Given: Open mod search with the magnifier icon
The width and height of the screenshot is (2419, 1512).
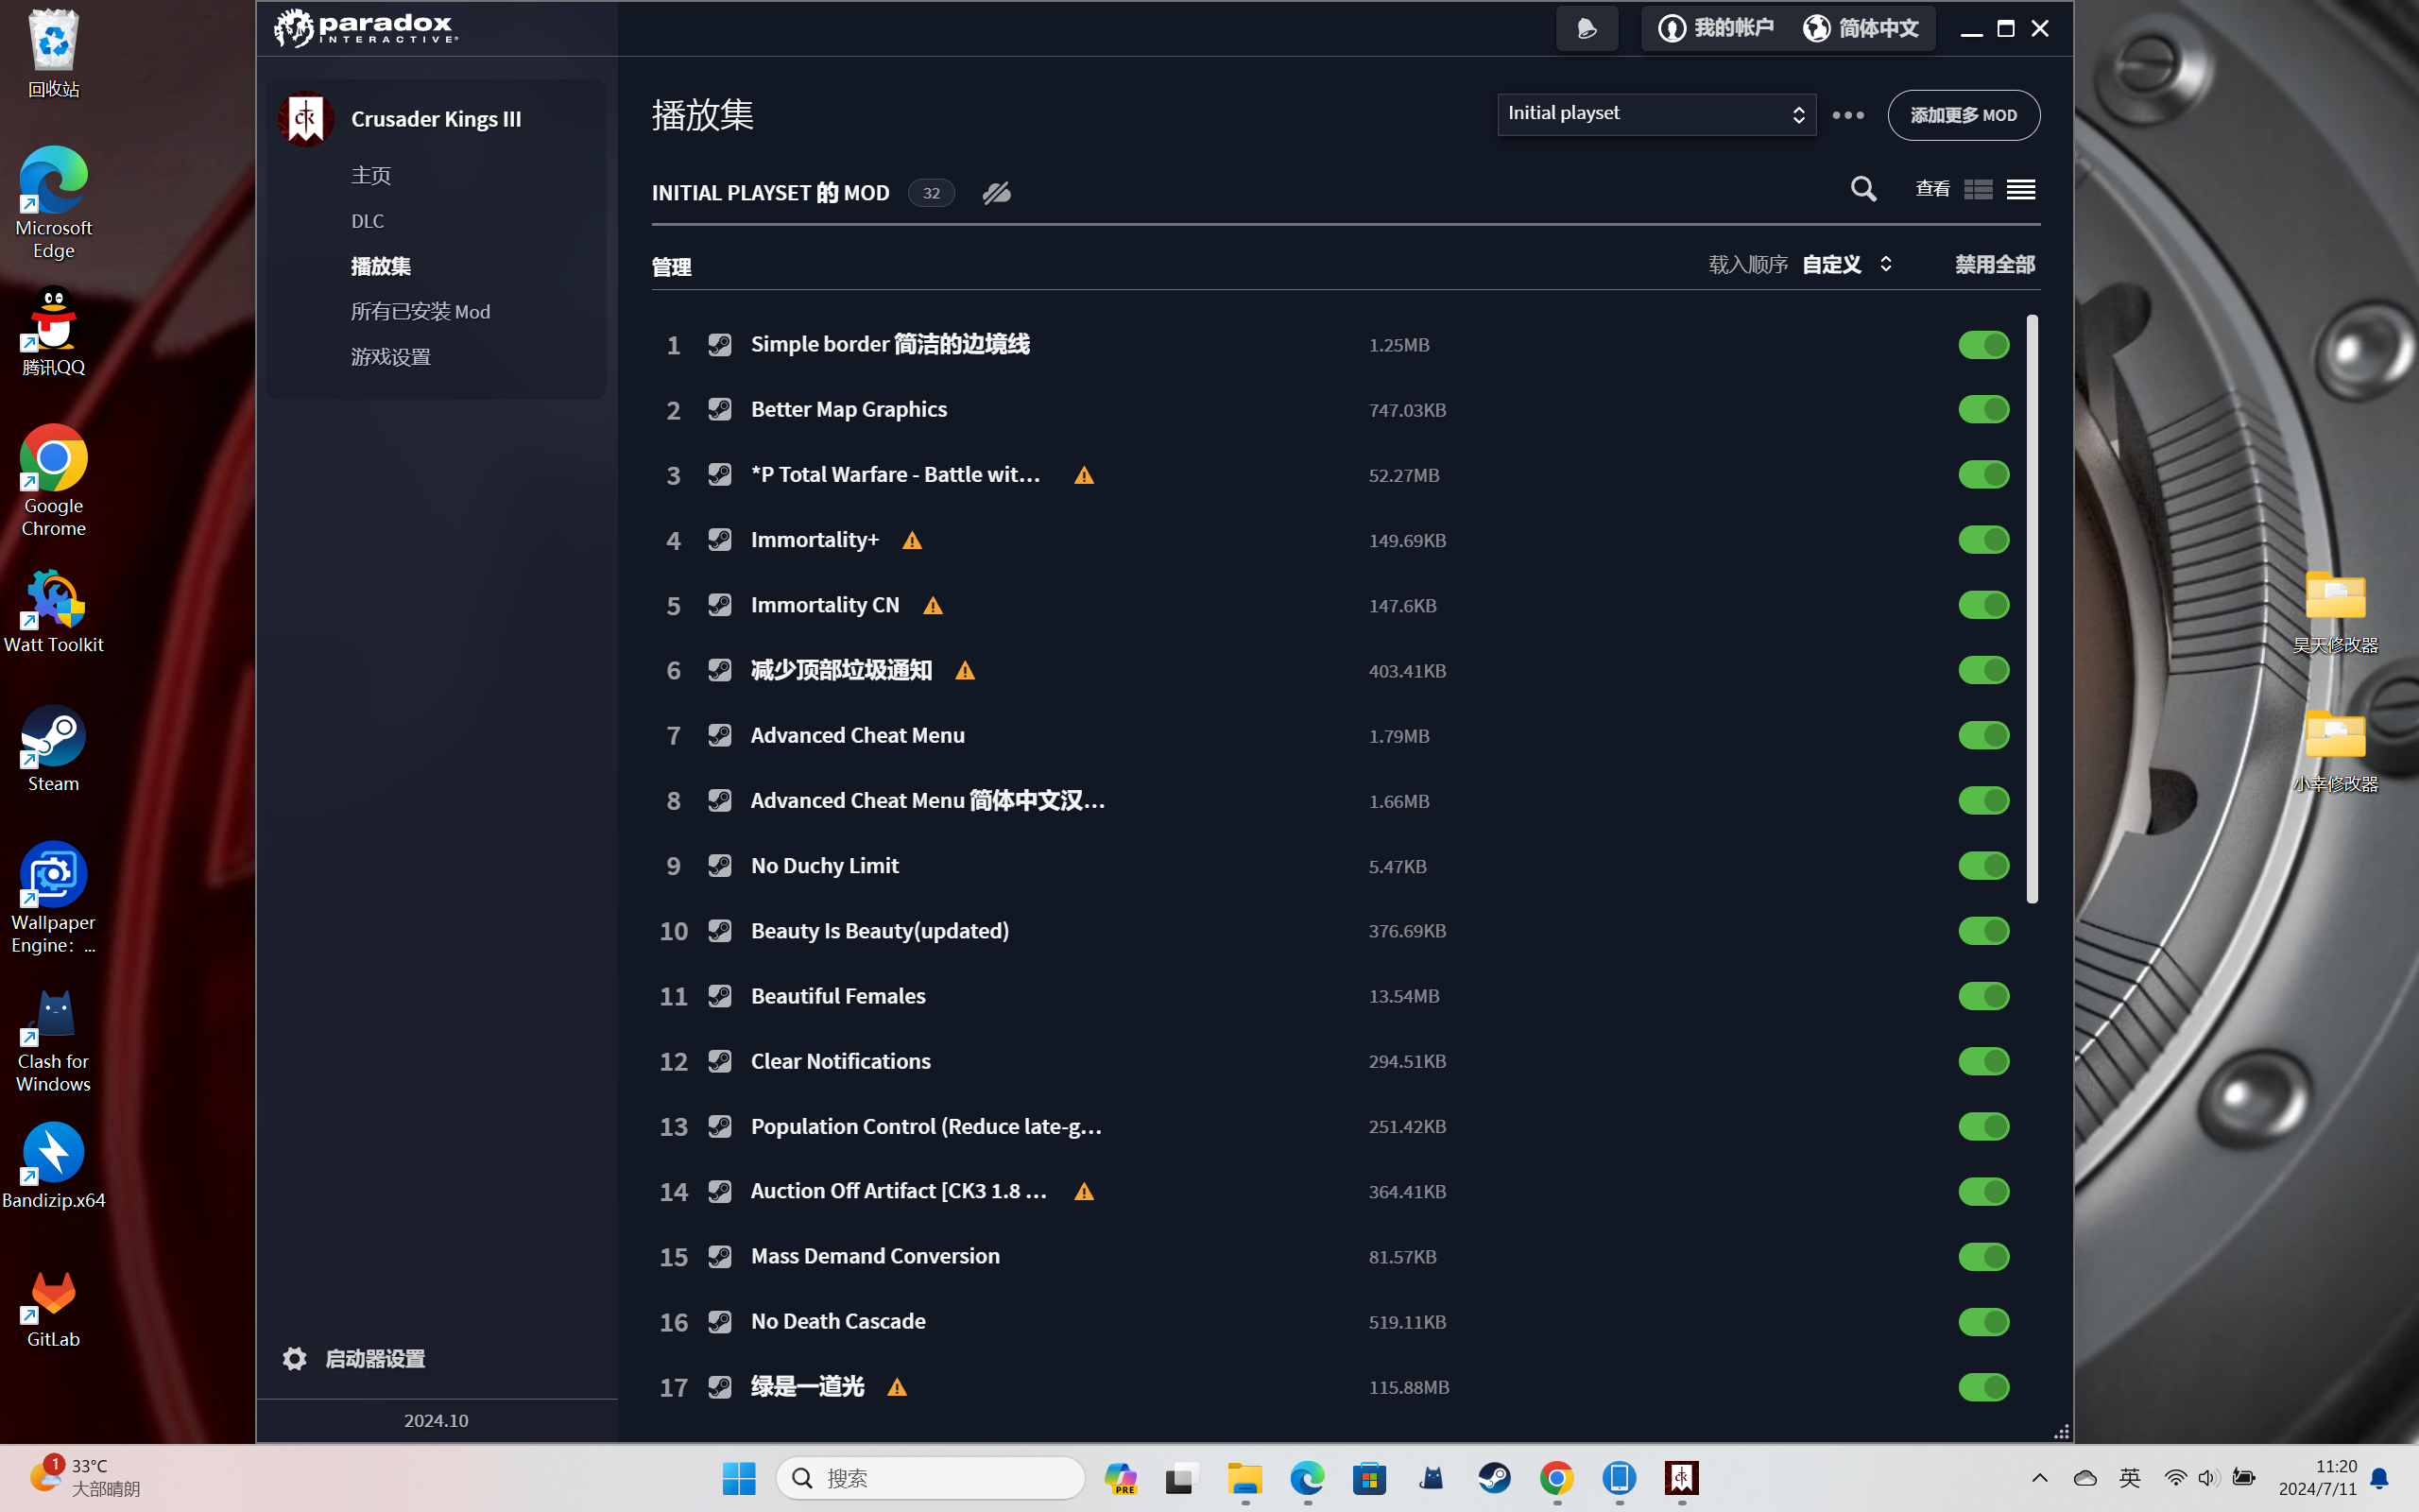Looking at the screenshot, I should pos(1863,189).
